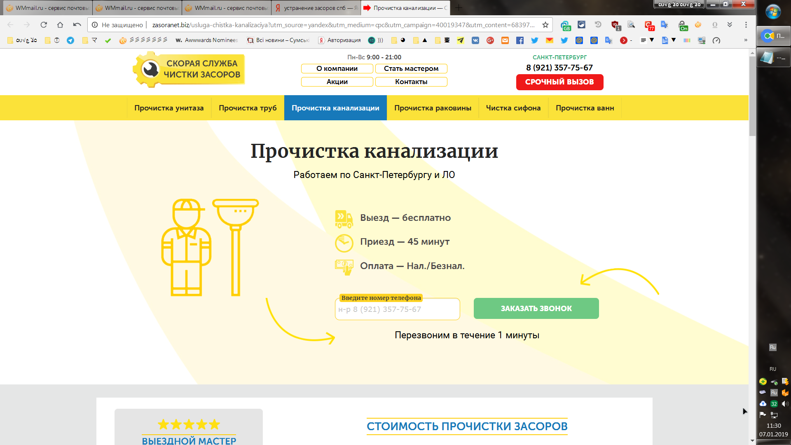Click the volume icon in the system tray
The width and height of the screenshot is (791, 445).
point(785,404)
